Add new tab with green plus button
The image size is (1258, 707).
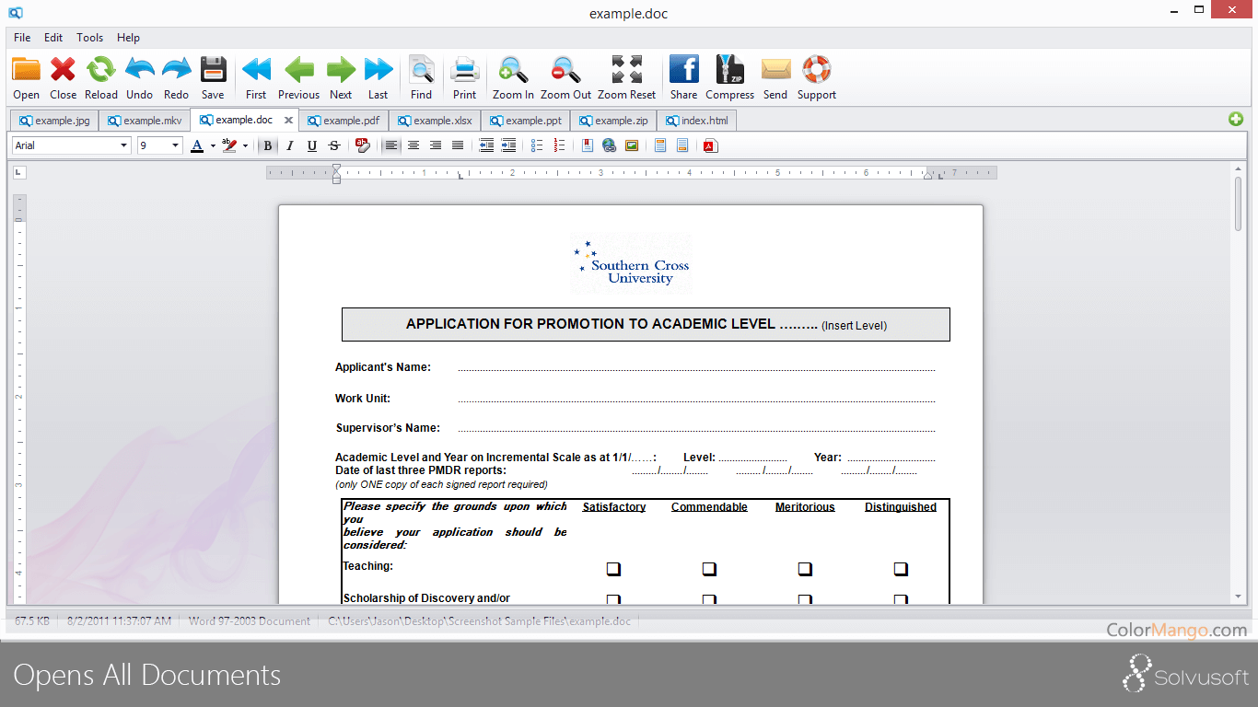coord(1235,120)
